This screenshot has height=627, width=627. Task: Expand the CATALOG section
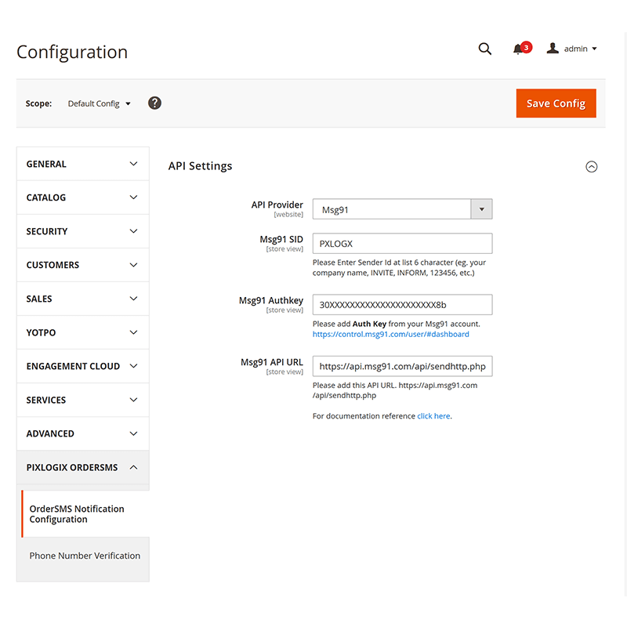(83, 198)
